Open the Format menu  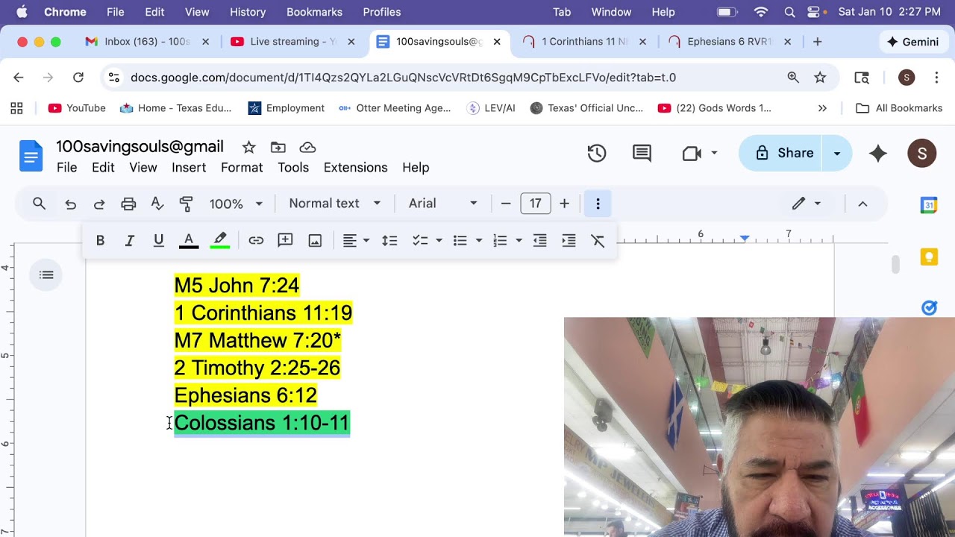(242, 168)
